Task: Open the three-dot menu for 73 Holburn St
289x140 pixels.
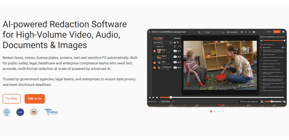Action: coord(181,68)
